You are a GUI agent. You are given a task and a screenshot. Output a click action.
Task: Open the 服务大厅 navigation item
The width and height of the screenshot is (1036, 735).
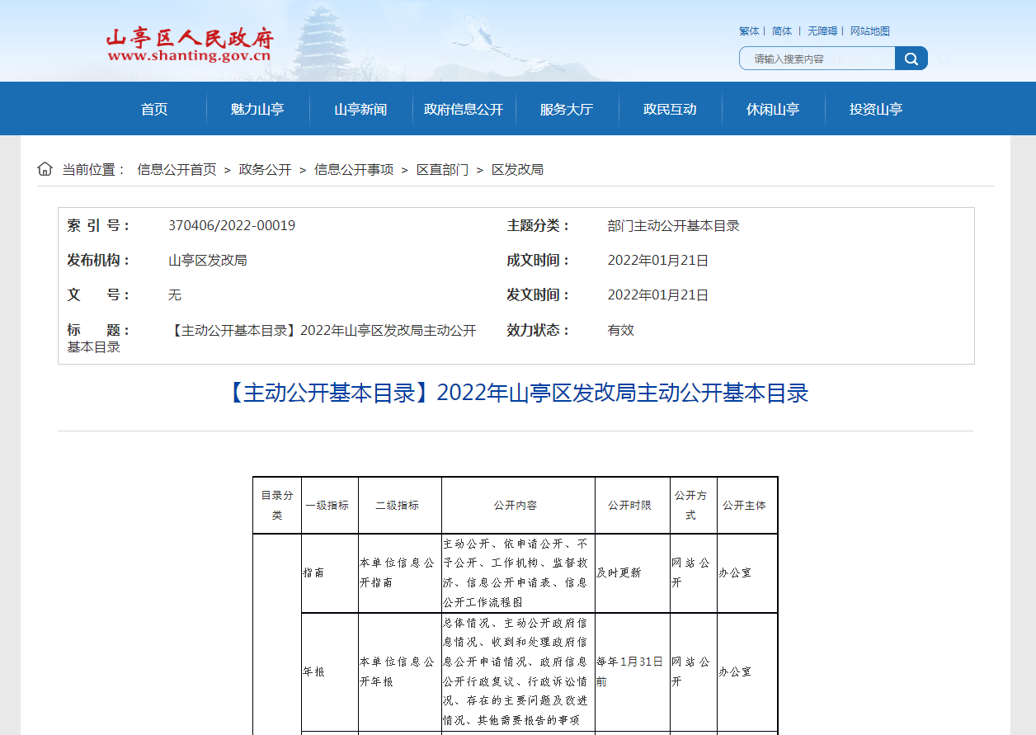click(567, 109)
